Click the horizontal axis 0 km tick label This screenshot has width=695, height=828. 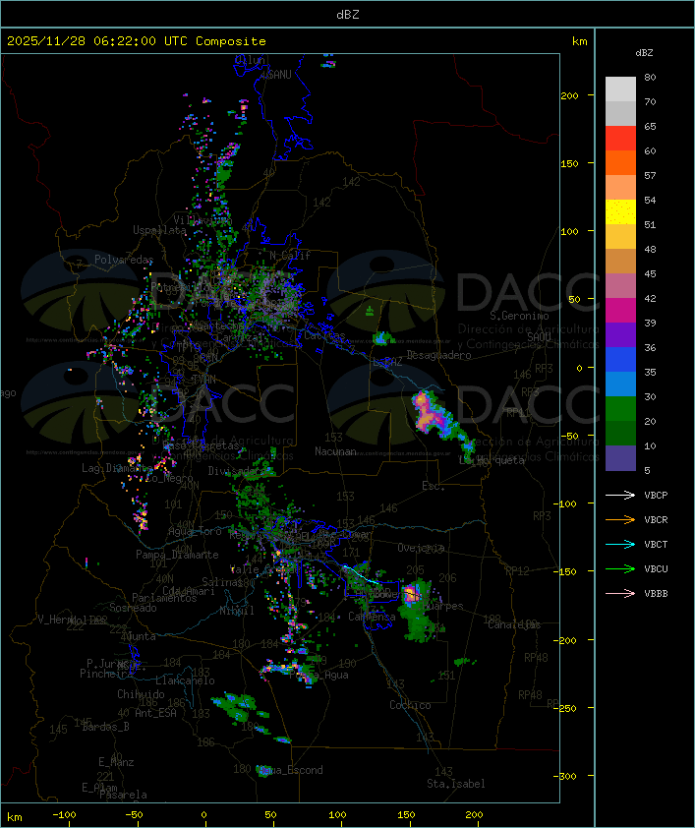pos(204,815)
